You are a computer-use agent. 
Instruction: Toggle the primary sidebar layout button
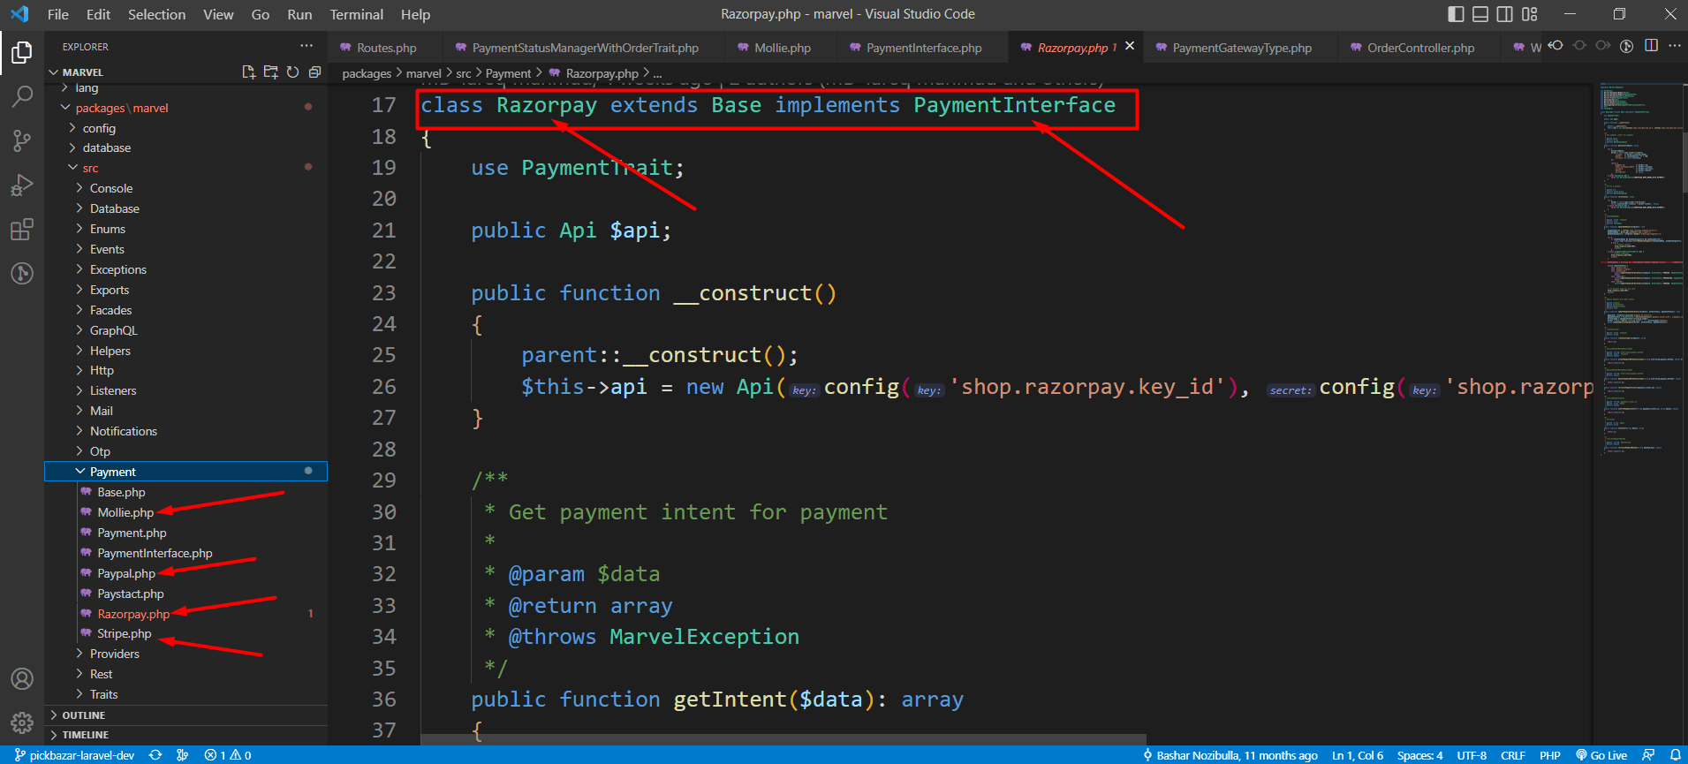1456,14
